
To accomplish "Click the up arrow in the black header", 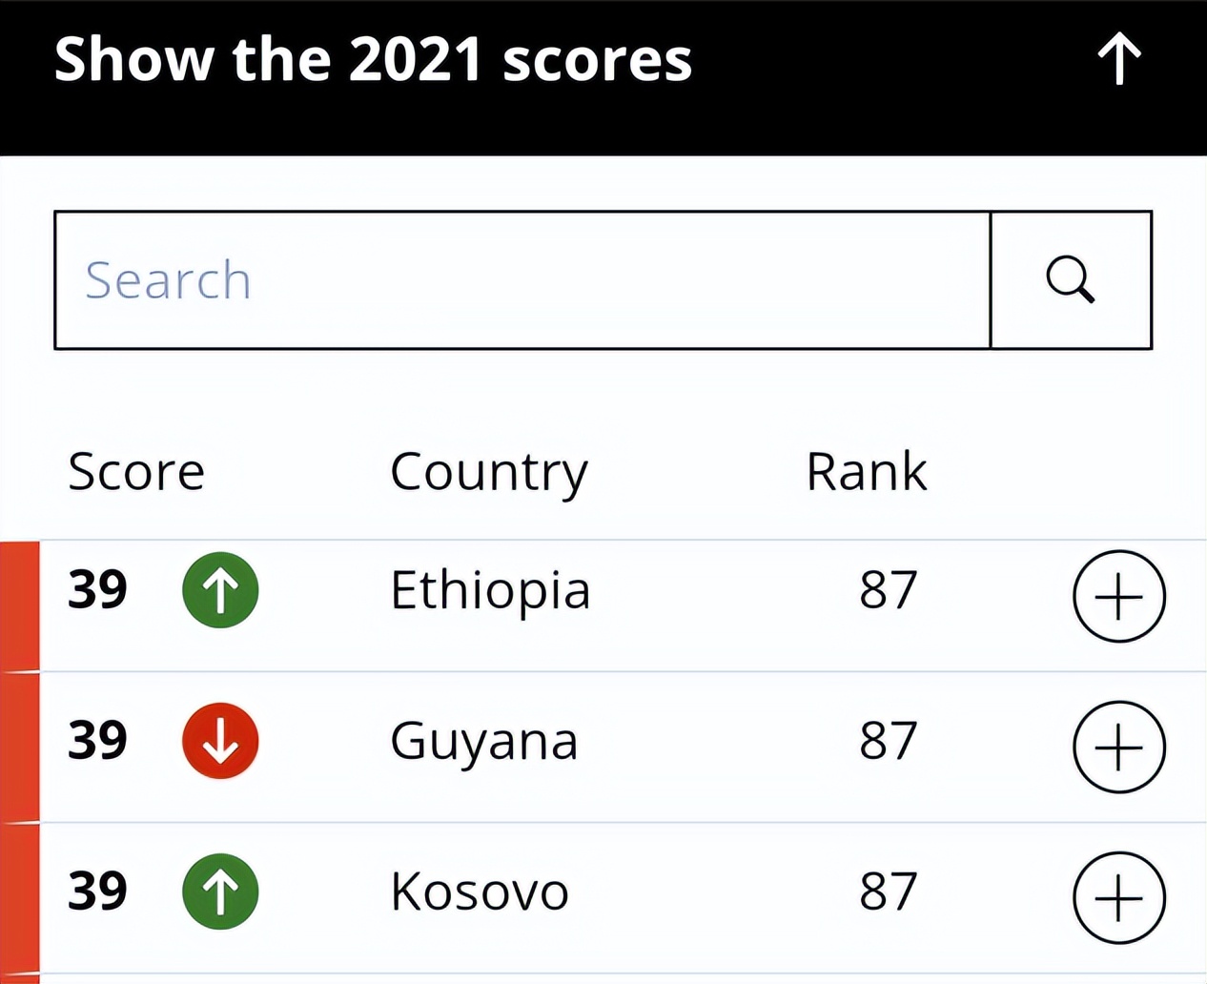I will point(1118,59).
